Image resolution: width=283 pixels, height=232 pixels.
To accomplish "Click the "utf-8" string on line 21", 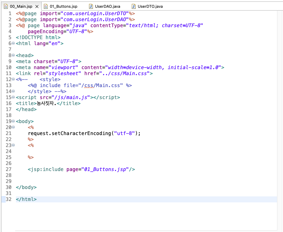I will 124,133.
